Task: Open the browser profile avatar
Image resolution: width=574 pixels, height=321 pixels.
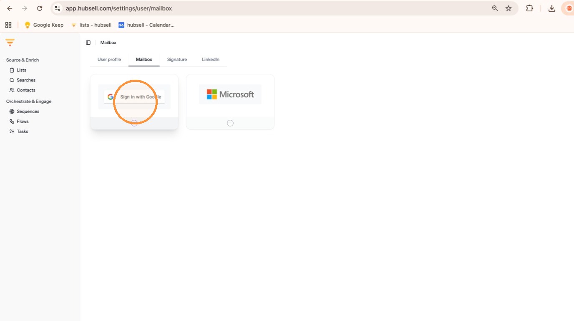Action: 569,8
